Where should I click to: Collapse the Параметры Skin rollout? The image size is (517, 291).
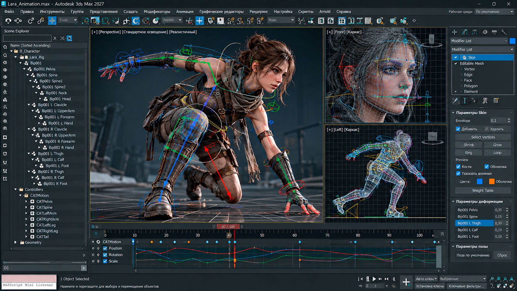(x=453, y=113)
